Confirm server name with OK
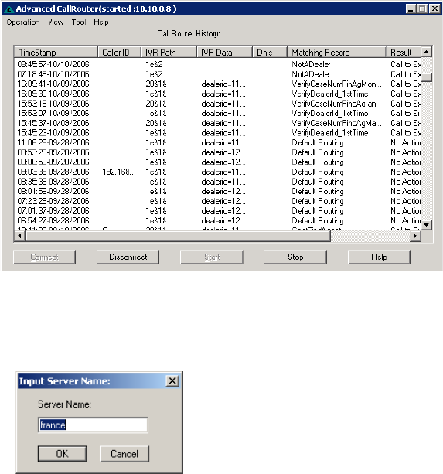 [x=63, y=454]
